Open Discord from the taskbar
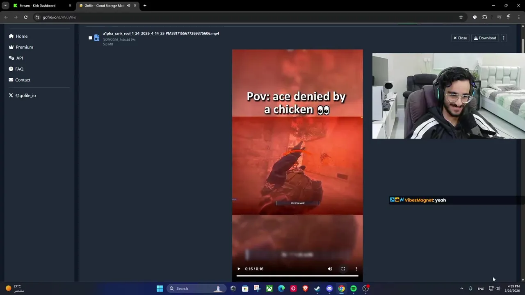Image resolution: width=525 pixels, height=295 pixels. pyautogui.click(x=329, y=288)
